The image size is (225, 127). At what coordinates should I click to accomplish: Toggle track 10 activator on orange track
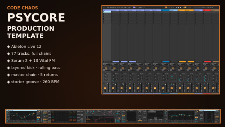point(180,88)
